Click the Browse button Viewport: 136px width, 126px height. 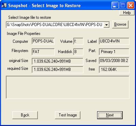tap(120, 24)
